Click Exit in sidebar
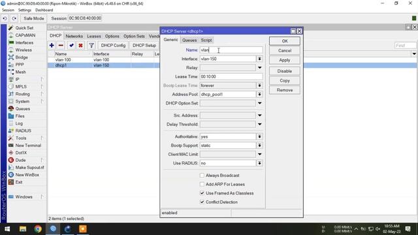This screenshot has width=418, height=235. [x=19, y=182]
